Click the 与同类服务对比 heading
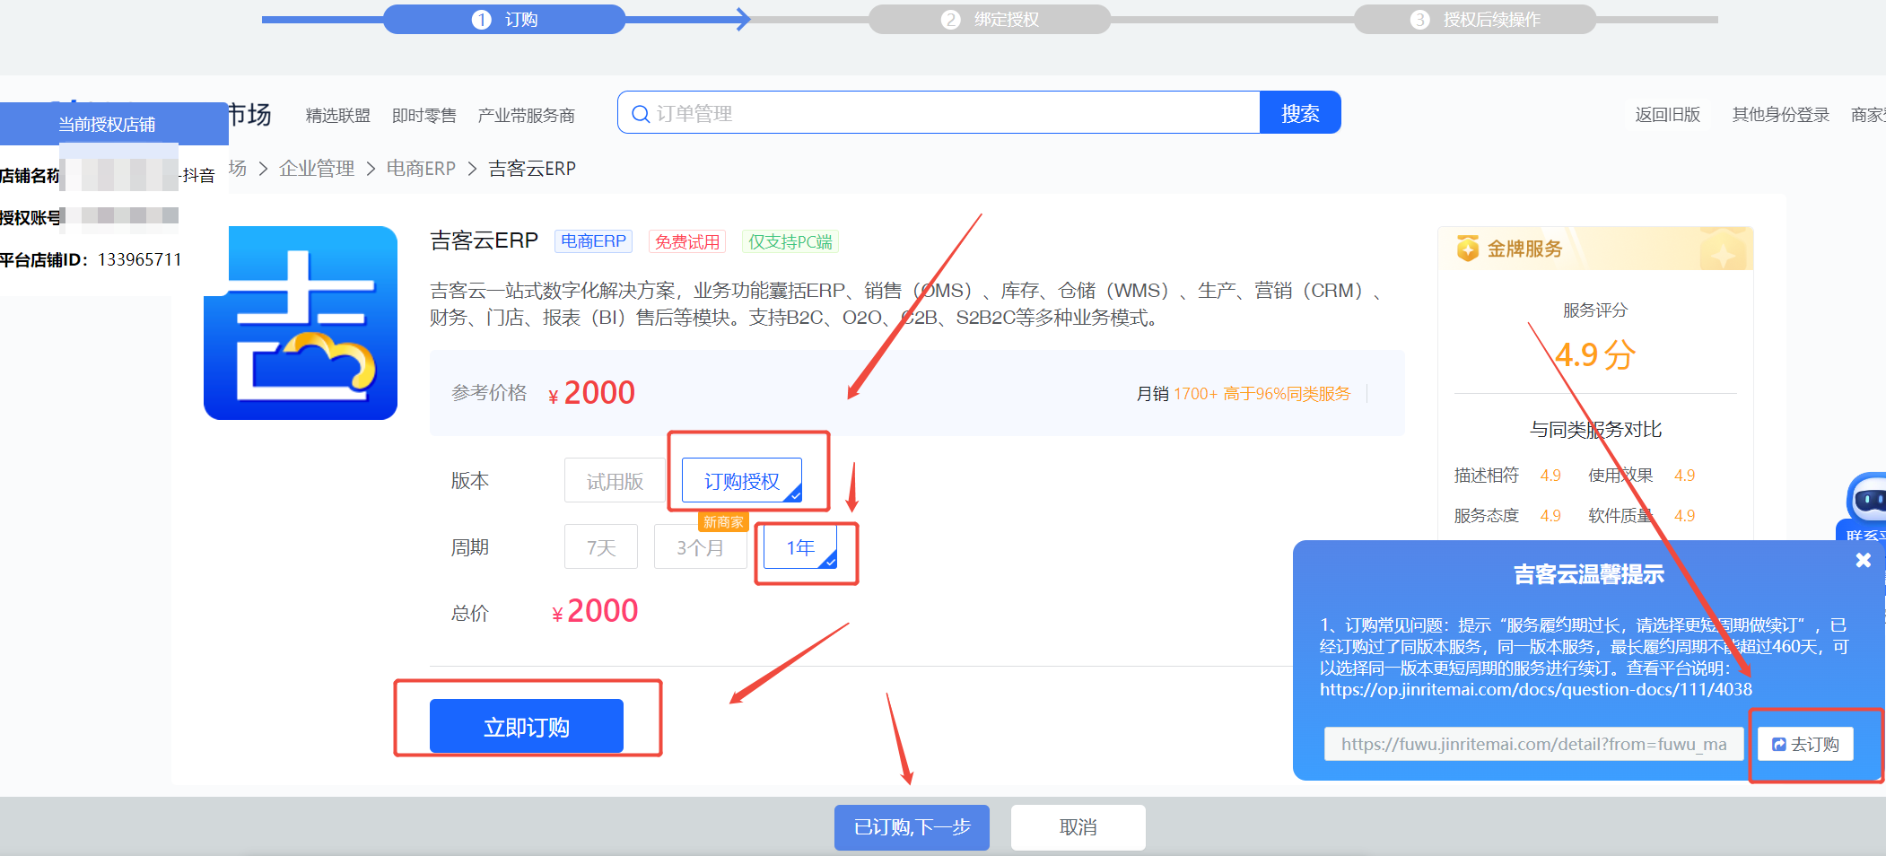1886x856 pixels. tap(1595, 430)
